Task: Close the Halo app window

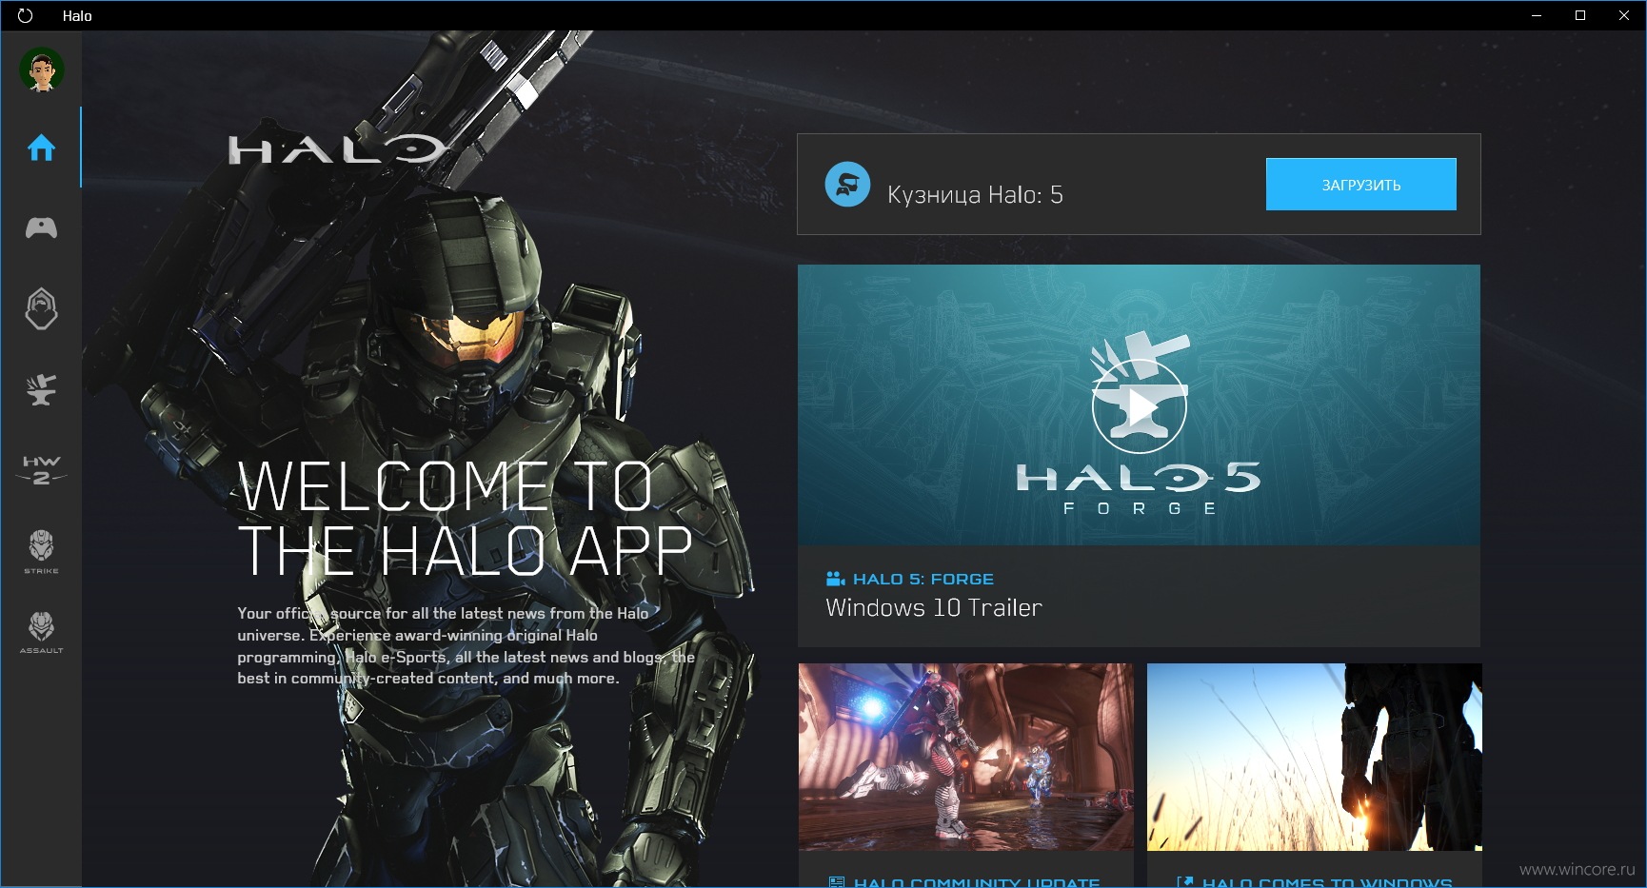Action: coord(1624,15)
